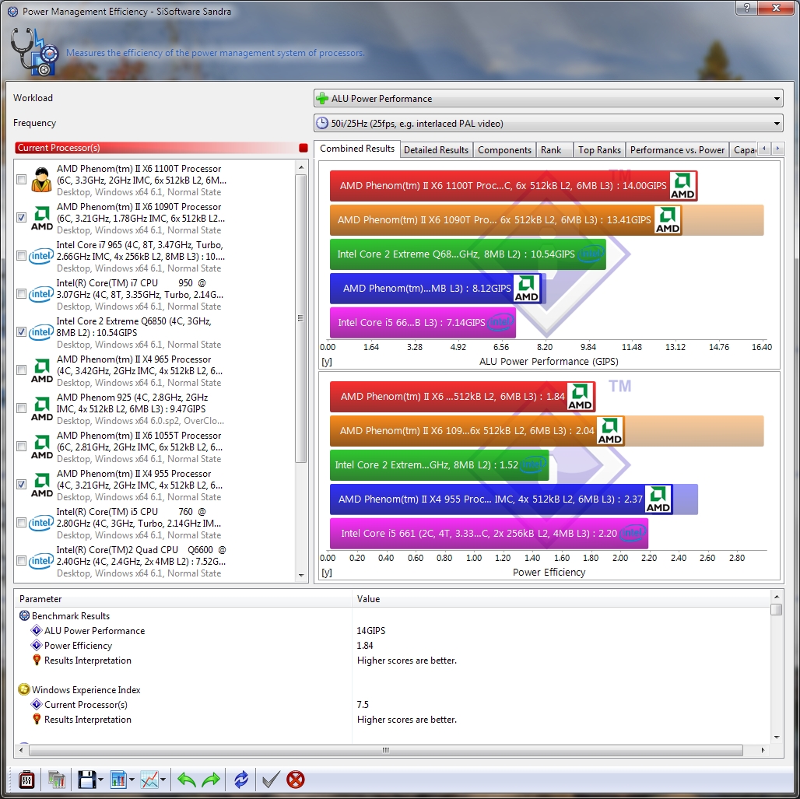The width and height of the screenshot is (800, 799).
Task: Click the diamond icon beside Power Efficiency parameter
Action: [37, 645]
